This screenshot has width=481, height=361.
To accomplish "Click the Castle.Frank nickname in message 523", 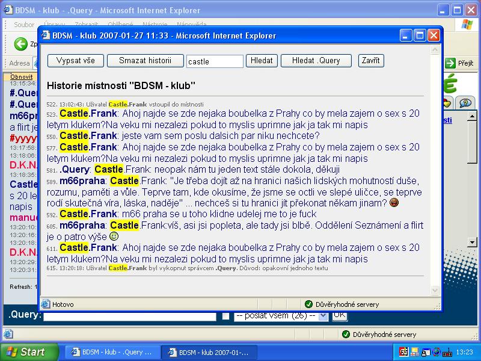I will point(88,113).
